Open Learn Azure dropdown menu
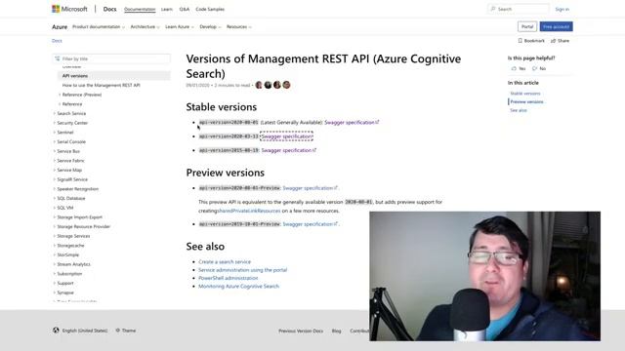The width and height of the screenshot is (625, 351). click(180, 26)
